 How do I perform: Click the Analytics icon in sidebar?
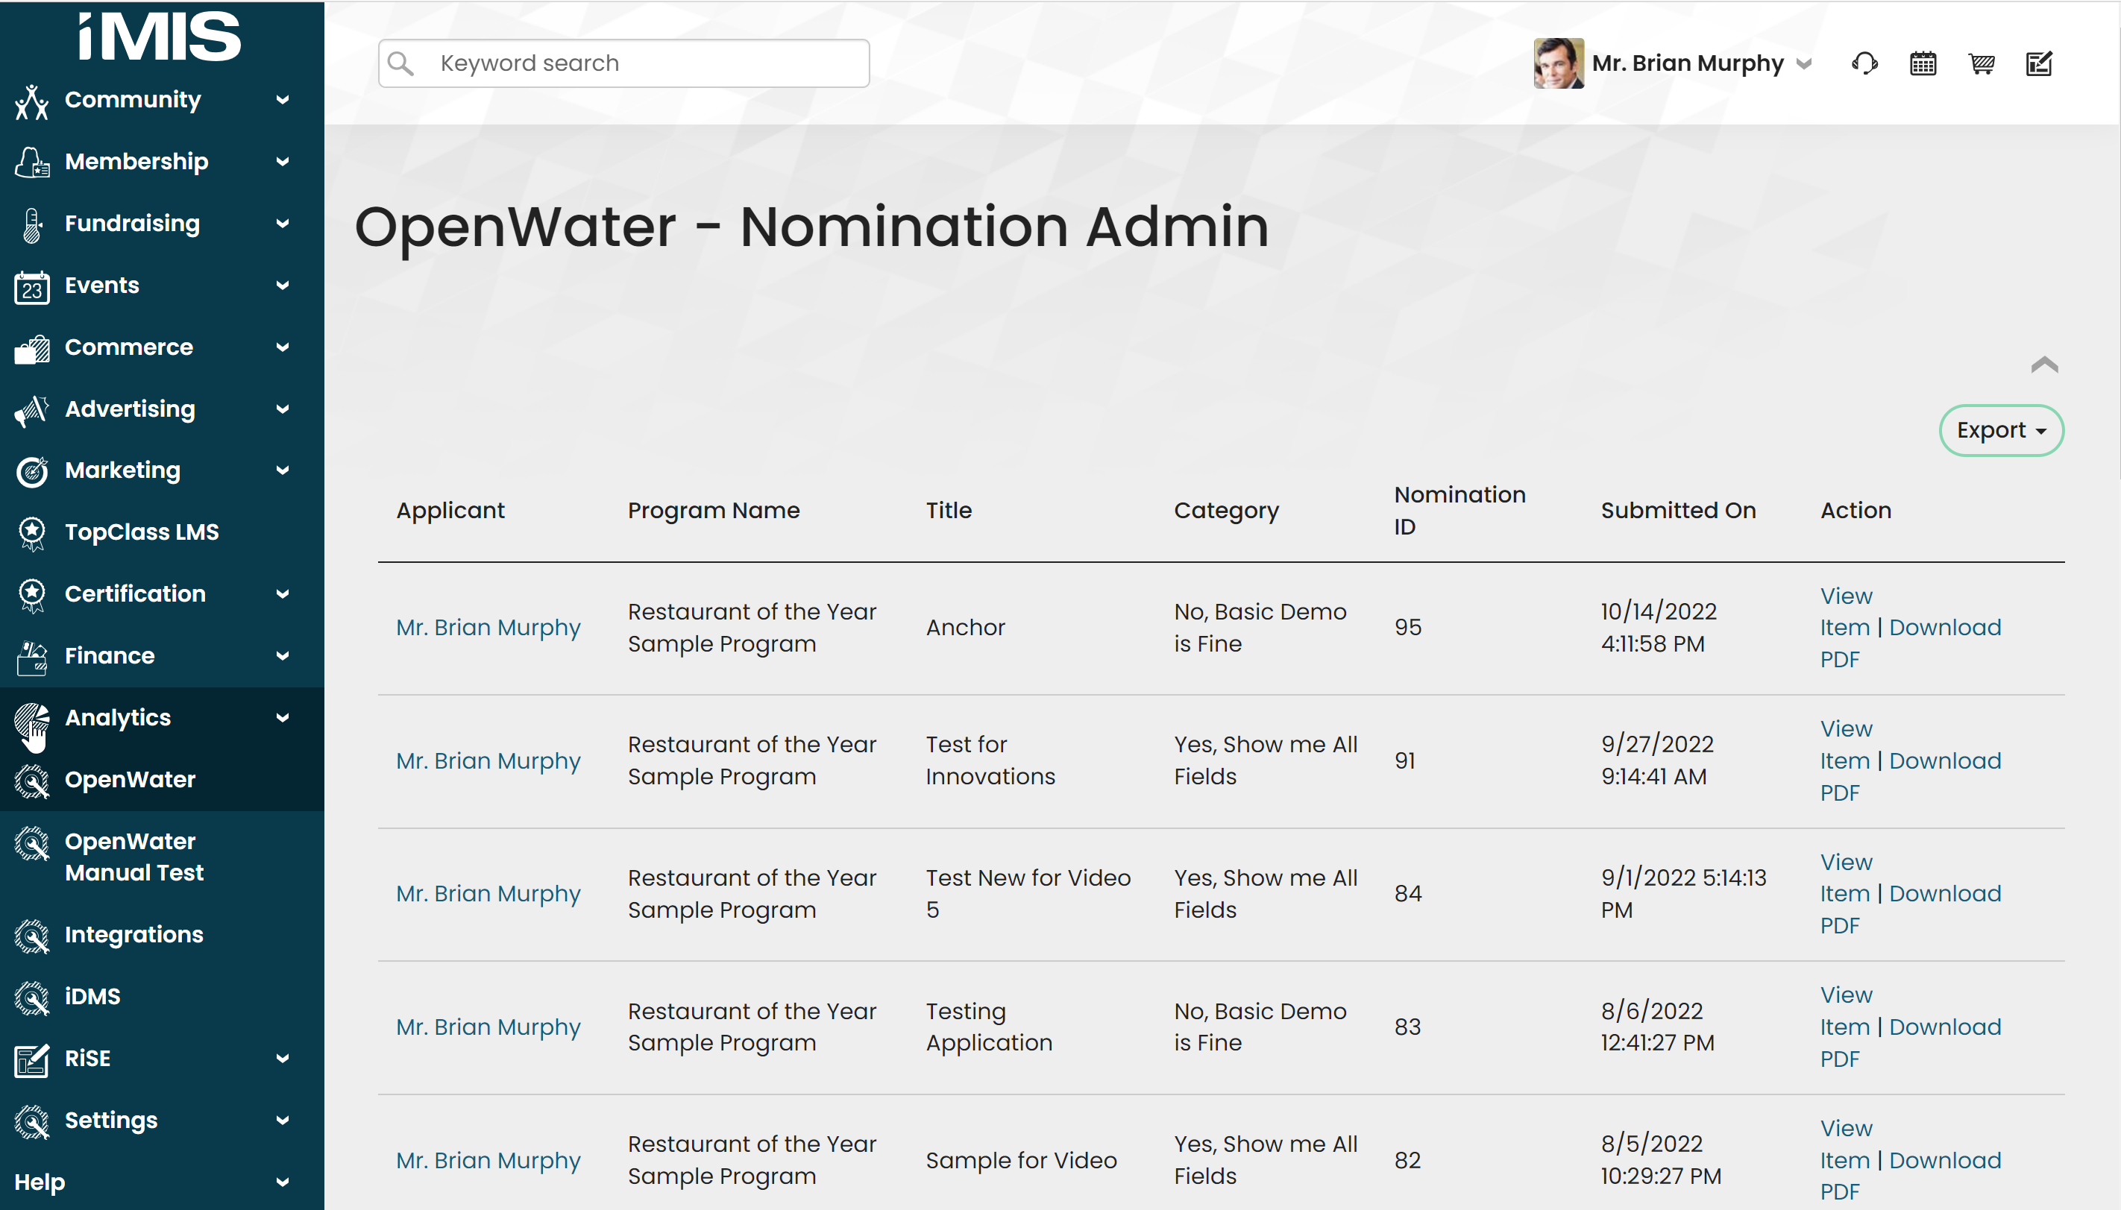coord(31,722)
